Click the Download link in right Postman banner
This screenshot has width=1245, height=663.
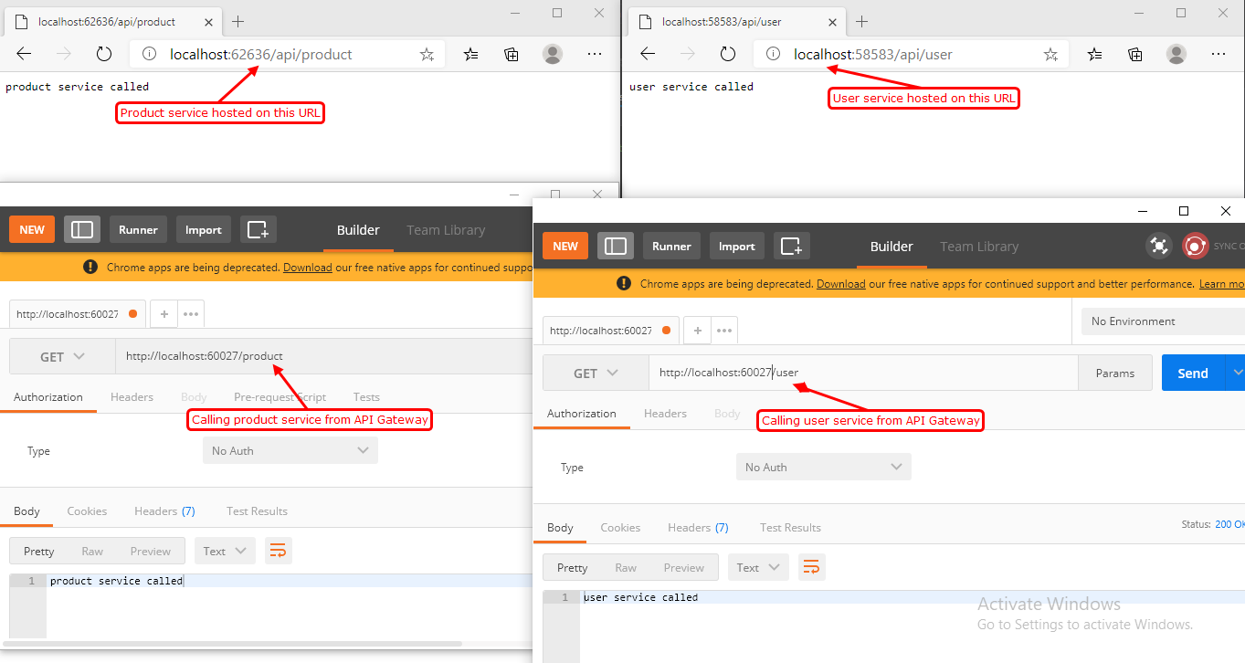pyautogui.click(x=840, y=284)
